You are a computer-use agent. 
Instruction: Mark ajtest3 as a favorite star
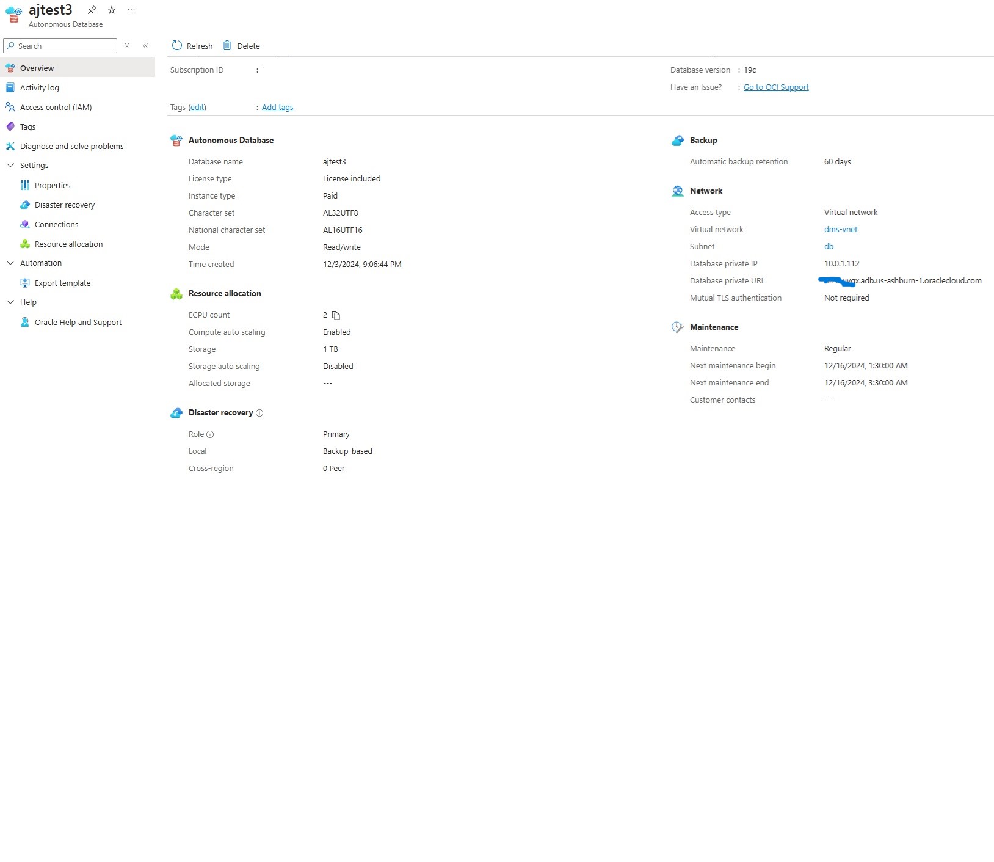[x=112, y=10]
